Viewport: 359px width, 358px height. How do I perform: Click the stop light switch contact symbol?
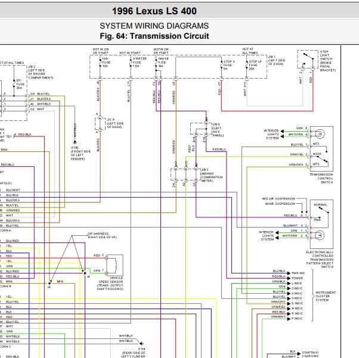tap(308, 60)
